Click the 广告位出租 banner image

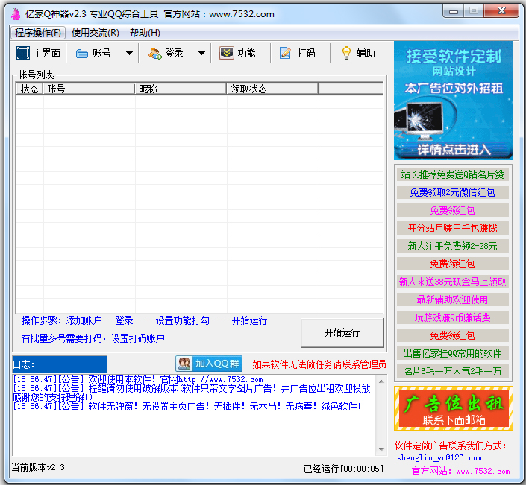click(454, 408)
